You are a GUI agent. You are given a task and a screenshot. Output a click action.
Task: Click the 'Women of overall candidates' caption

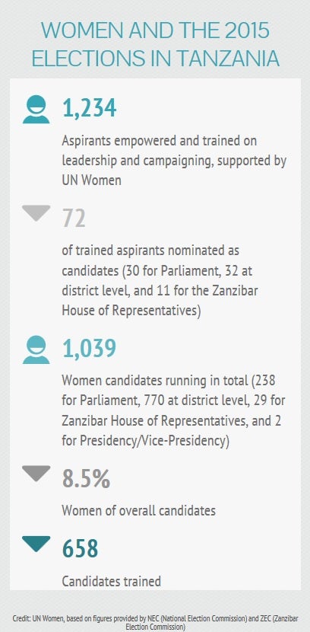point(139,511)
